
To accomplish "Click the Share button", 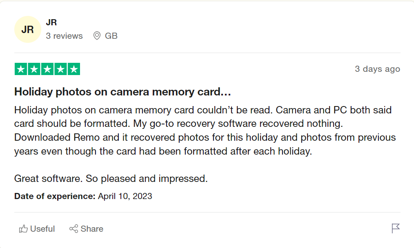I will tap(86, 229).
